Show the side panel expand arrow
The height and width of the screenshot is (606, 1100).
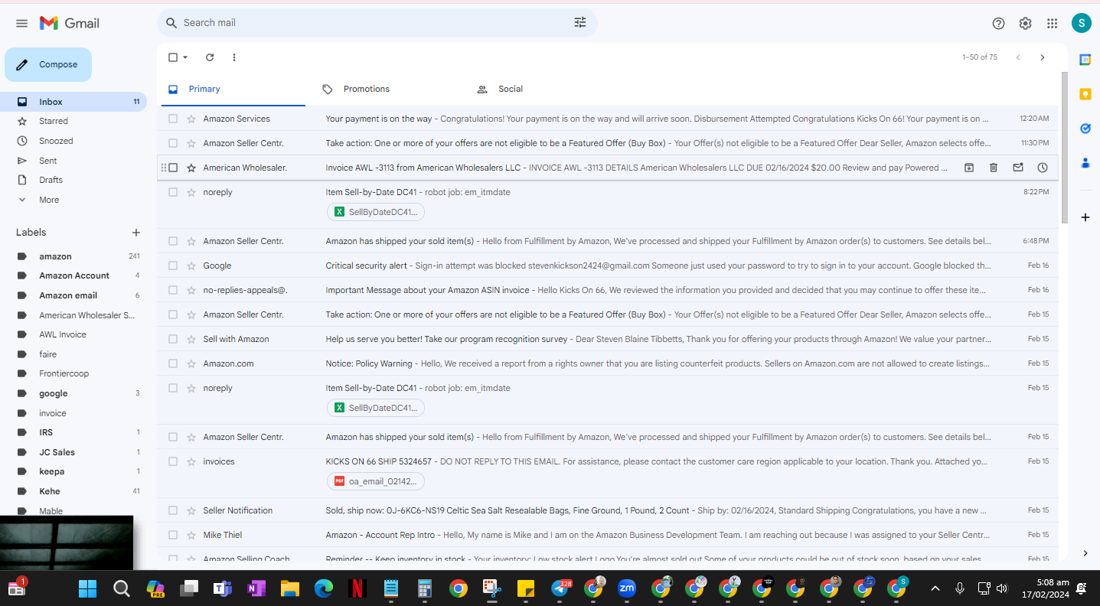pos(1085,553)
